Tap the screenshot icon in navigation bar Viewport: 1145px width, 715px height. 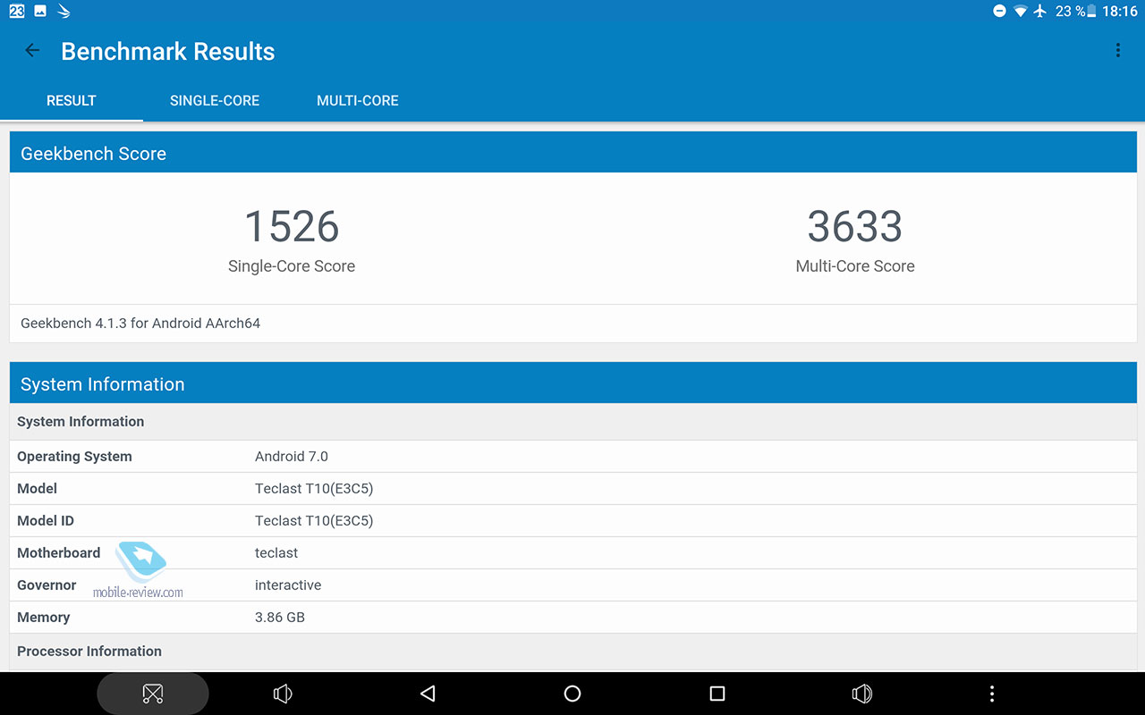coord(153,694)
